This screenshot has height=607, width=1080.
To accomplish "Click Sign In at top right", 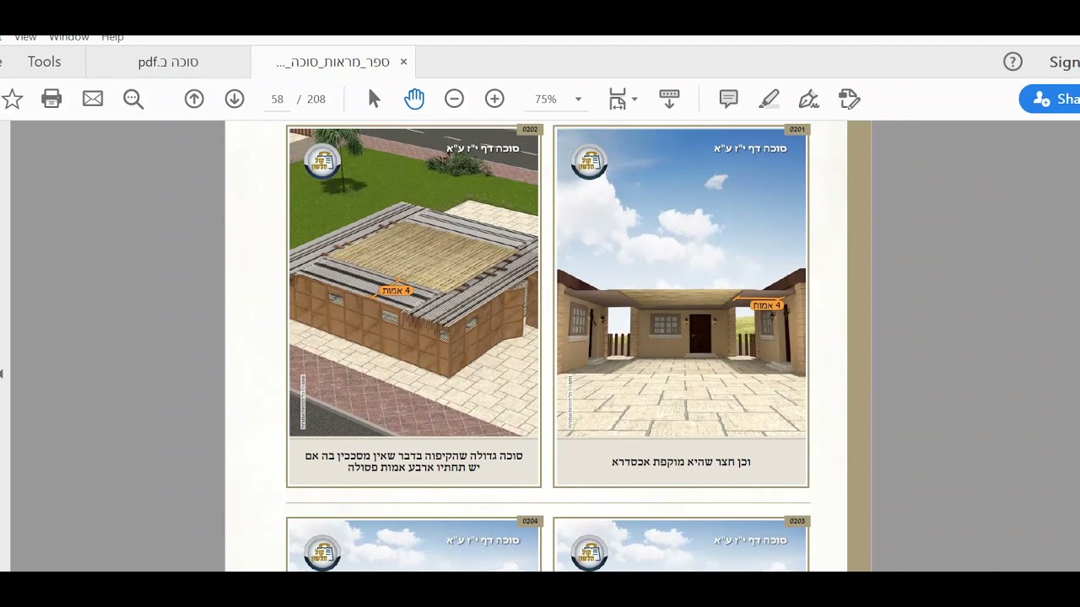I will [x=1064, y=62].
